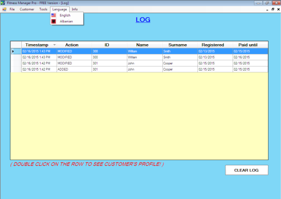
Task: Sort by the Registered column header
Action: [215, 45]
